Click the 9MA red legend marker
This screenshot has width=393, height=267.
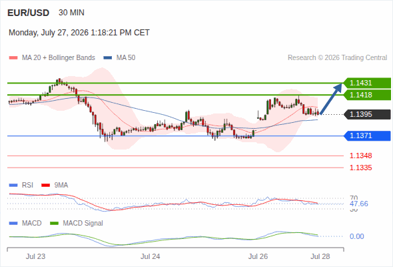click(45, 186)
